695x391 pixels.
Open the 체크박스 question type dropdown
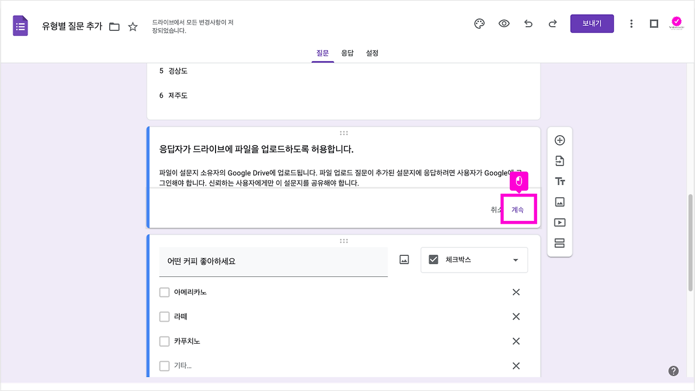point(473,260)
